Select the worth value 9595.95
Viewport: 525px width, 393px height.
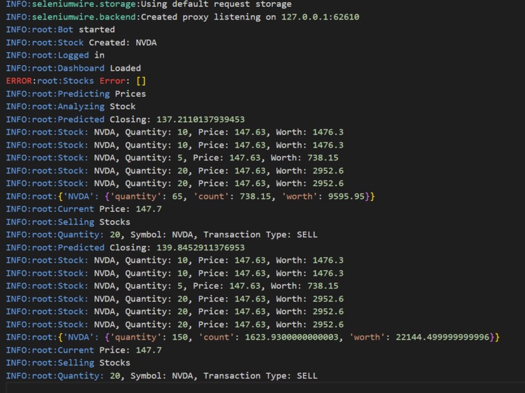click(x=346, y=196)
